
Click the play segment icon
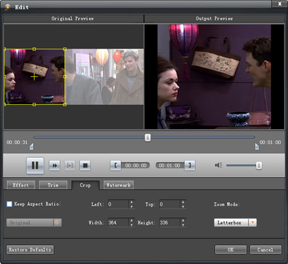(x=70, y=166)
